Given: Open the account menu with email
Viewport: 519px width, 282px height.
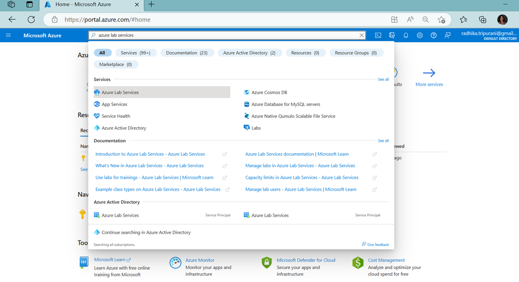Looking at the screenshot, I should pyautogui.click(x=489, y=35).
